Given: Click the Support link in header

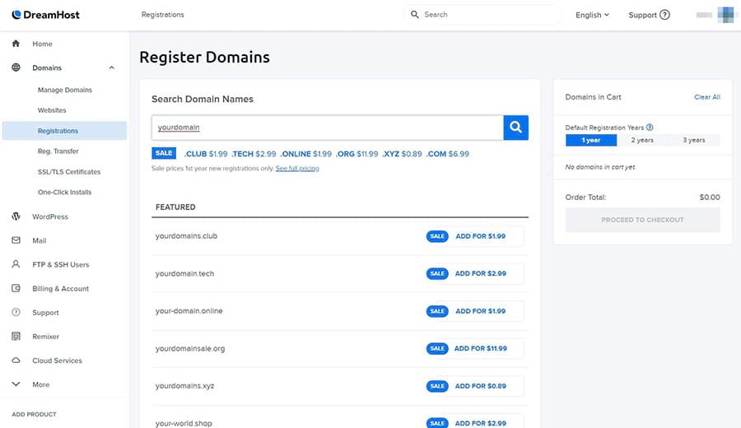Looking at the screenshot, I should pos(642,15).
